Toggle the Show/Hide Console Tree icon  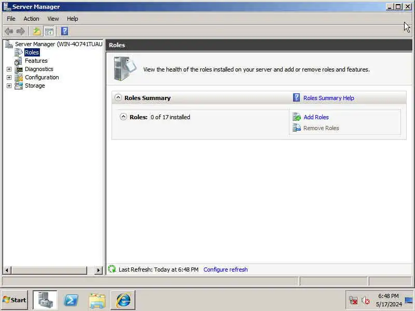[x=49, y=31]
